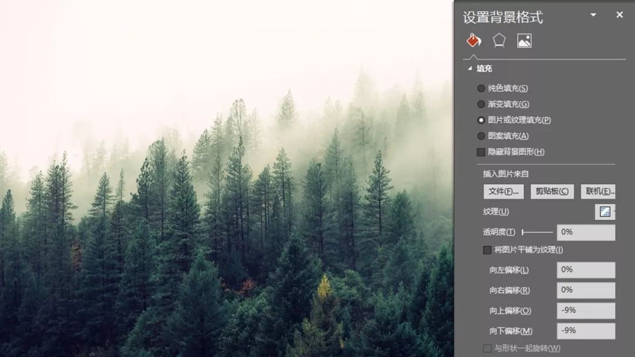Screen dimensions: 635x357
Task: Click the 向左偏移 value field
Action: (586, 270)
